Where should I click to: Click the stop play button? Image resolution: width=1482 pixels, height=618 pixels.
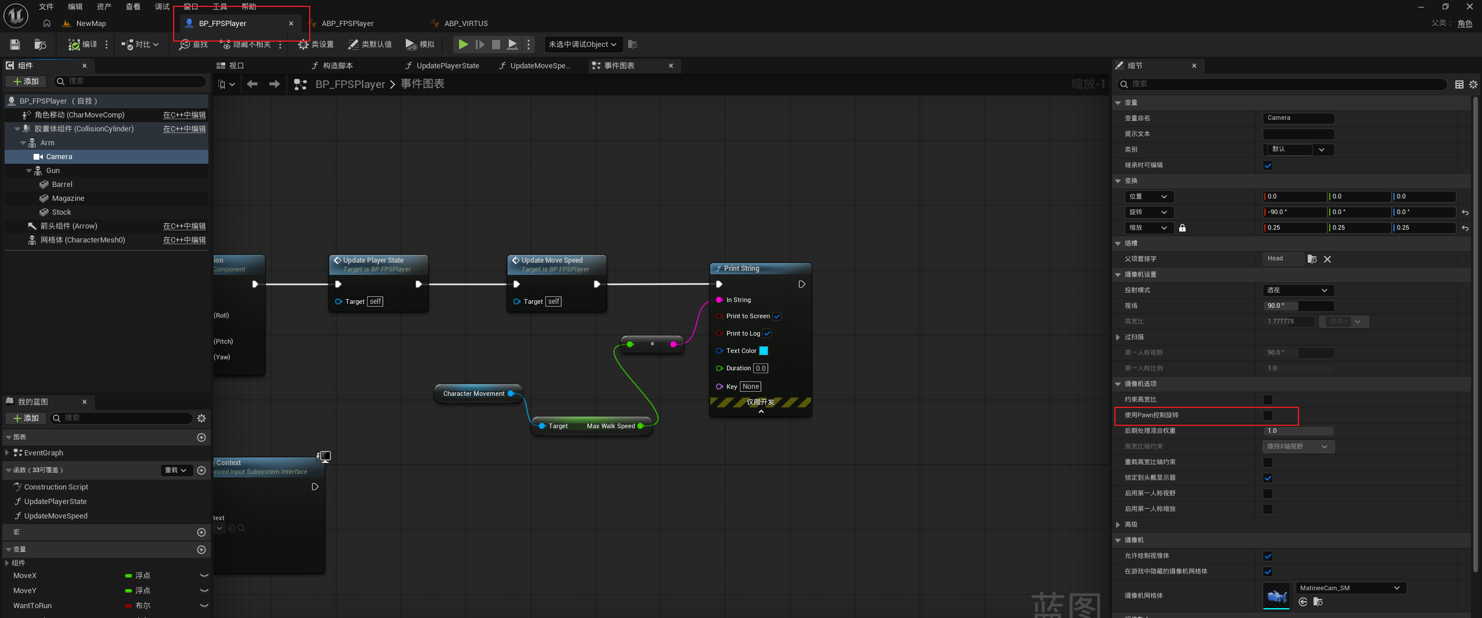pyautogui.click(x=496, y=45)
